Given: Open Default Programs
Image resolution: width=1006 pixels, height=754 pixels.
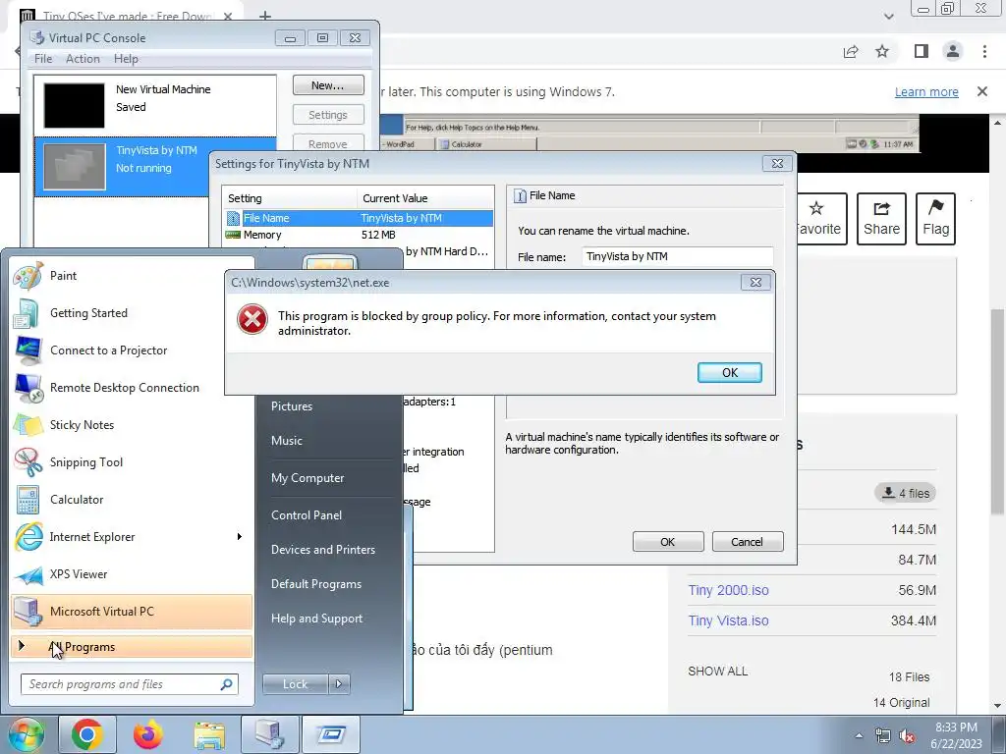Looking at the screenshot, I should (316, 584).
